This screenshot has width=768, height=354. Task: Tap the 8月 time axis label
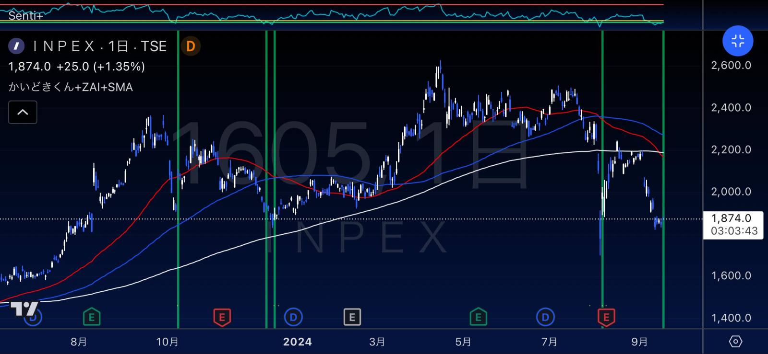tap(79, 342)
